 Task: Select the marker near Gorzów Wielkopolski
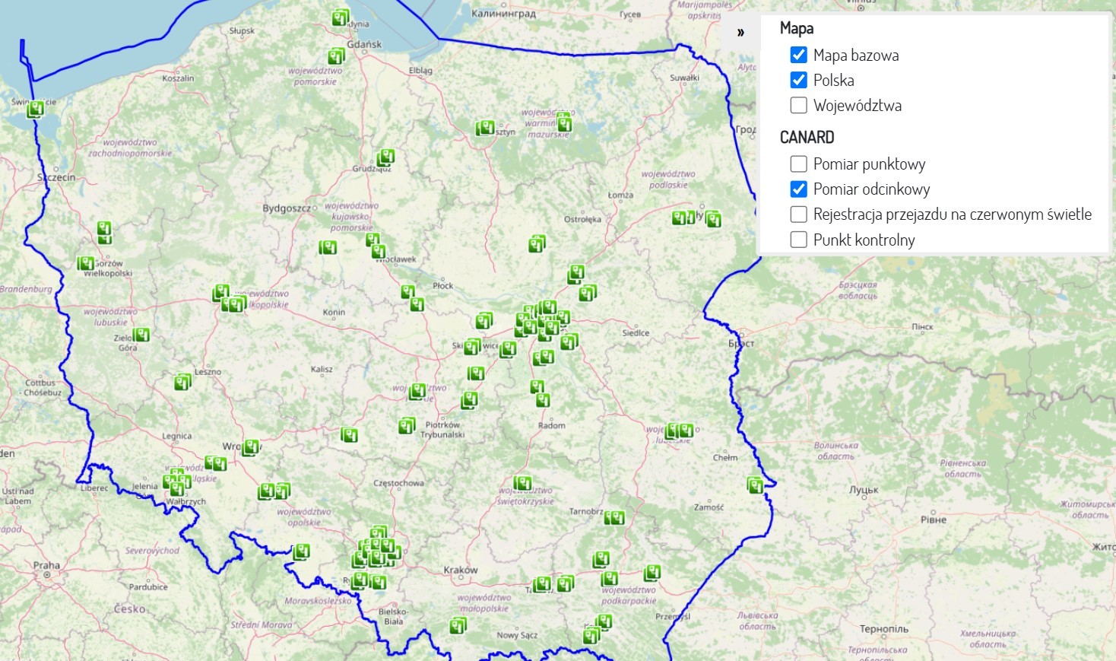[x=86, y=262]
